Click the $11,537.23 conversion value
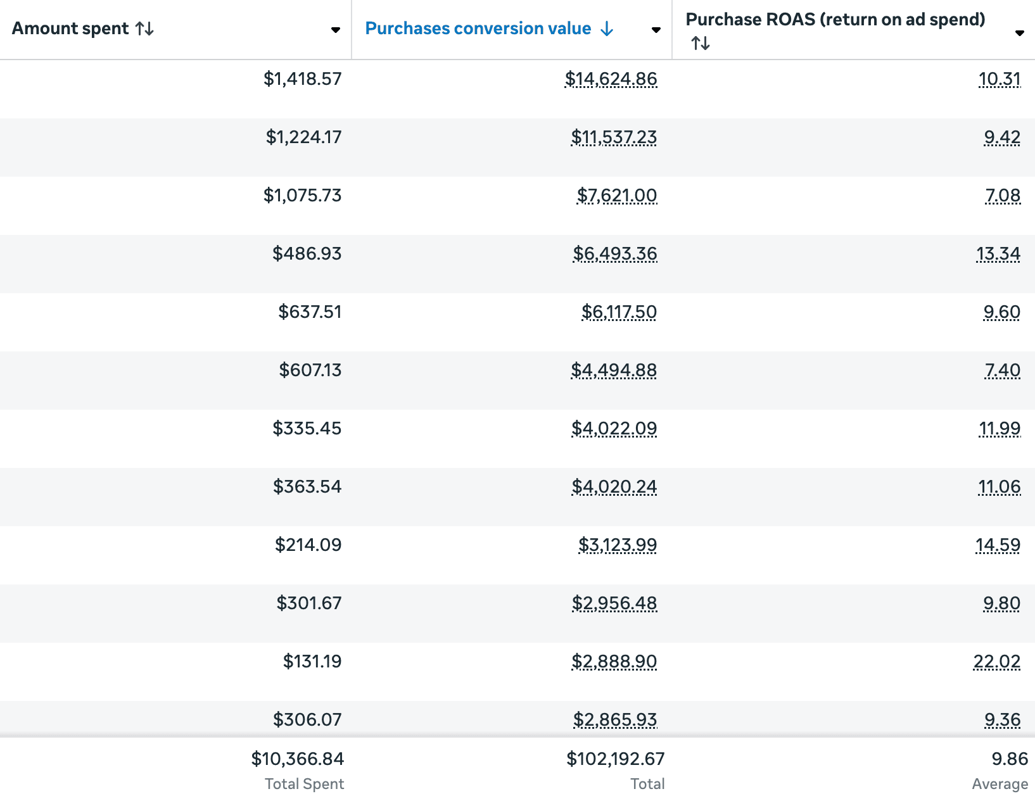The width and height of the screenshot is (1035, 808). [614, 137]
